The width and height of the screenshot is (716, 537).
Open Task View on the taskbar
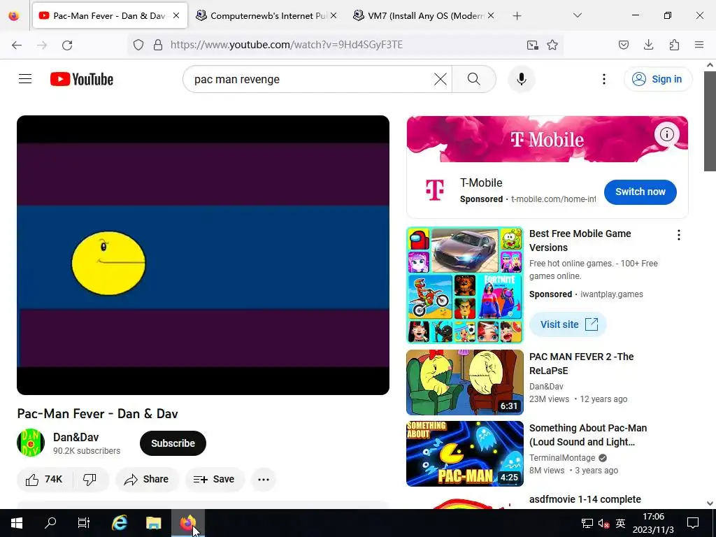[84, 523]
